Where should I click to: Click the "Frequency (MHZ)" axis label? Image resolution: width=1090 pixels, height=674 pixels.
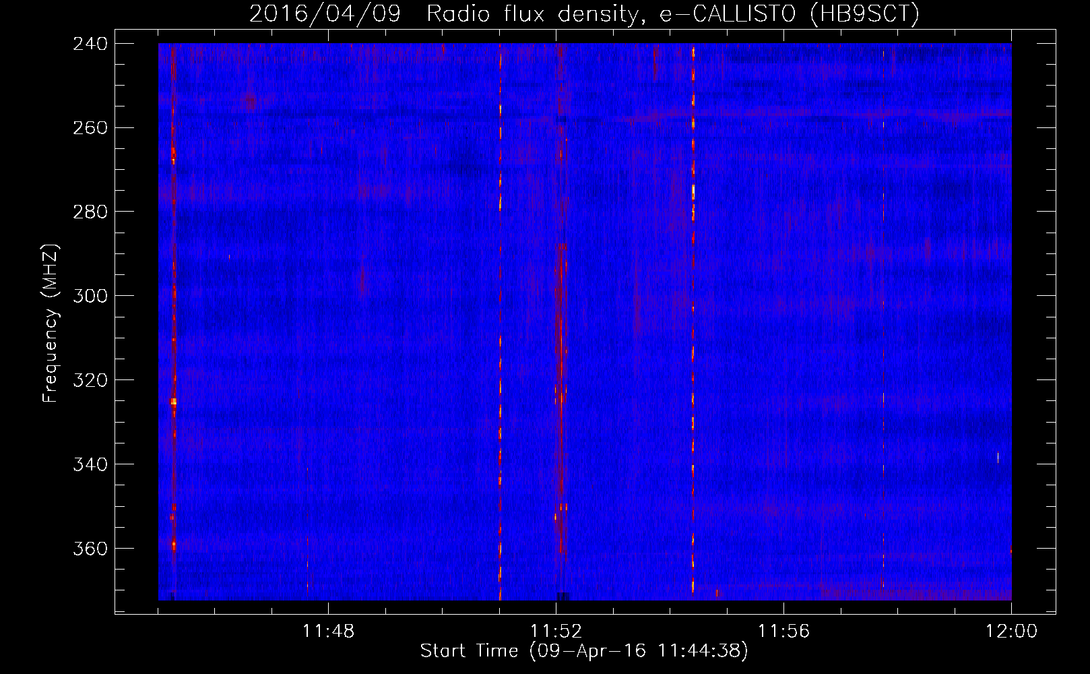pyautogui.click(x=51, y=324)
